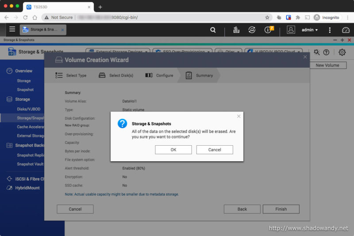
Task: Open HybridMount in the sidebar
Action: tap(28, 188)
